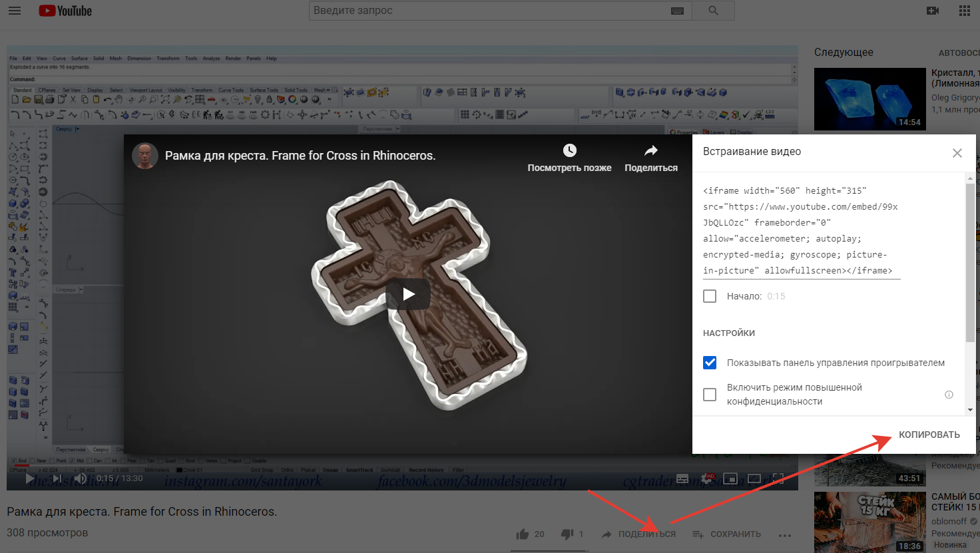The image size is (980, 553).
Task: Click the 'НАСТРОЙКИ' section label
Action: [x=729, y=333]
